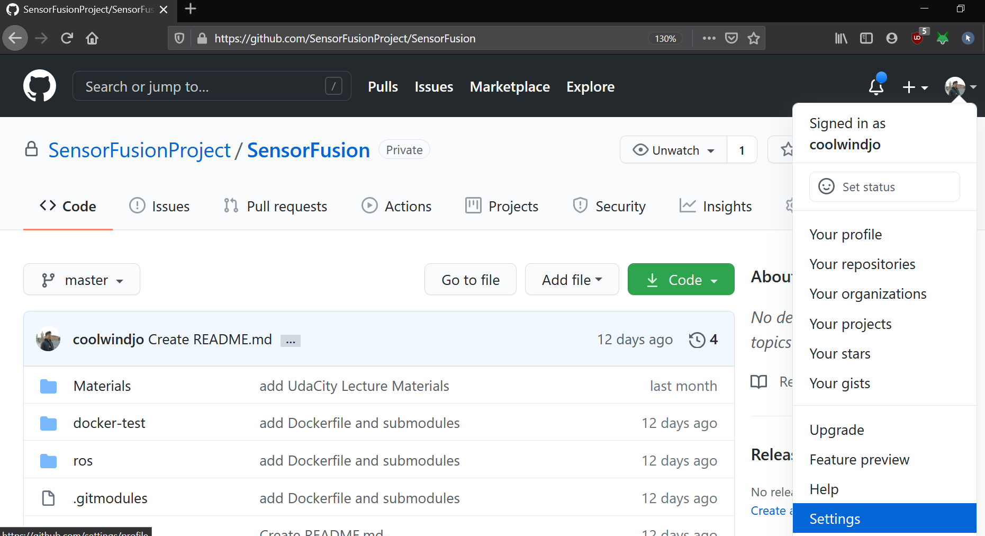
Task: Switch to the repository Issues tab
Action: click(159, 206)
